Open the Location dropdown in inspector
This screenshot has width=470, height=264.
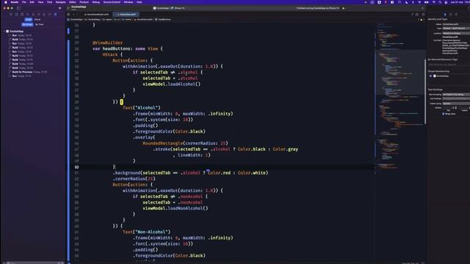coord(456,33)
